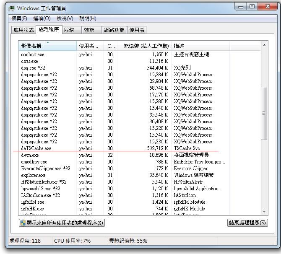The height and width of the screenshot is (254, 281).
Task: Click the scroll down arrow in process list
Action: tap(264, 212)
